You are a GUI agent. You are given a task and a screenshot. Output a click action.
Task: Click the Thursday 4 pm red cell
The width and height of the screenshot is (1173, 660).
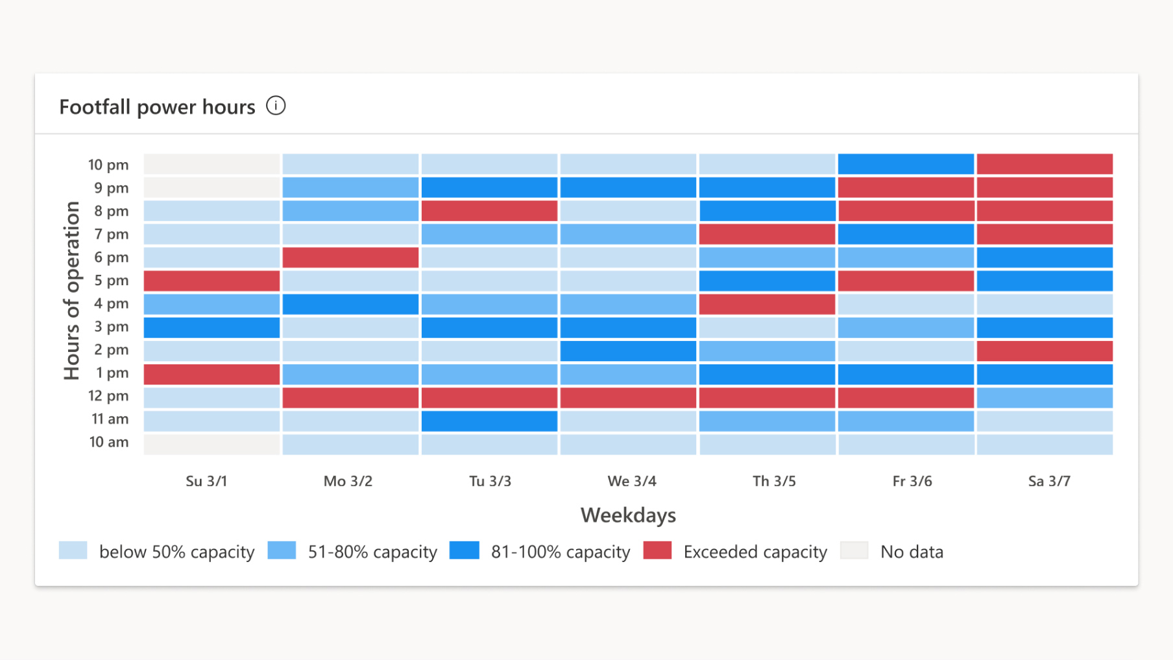[767, 304]
